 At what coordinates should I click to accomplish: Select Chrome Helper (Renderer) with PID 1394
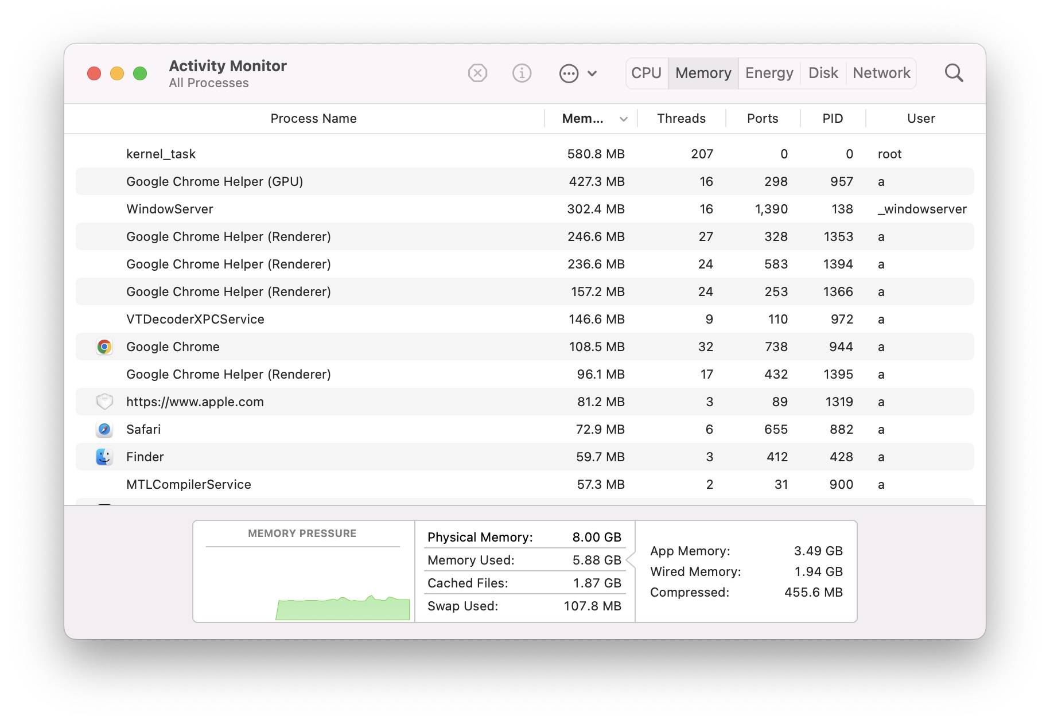tap(524, 264)
